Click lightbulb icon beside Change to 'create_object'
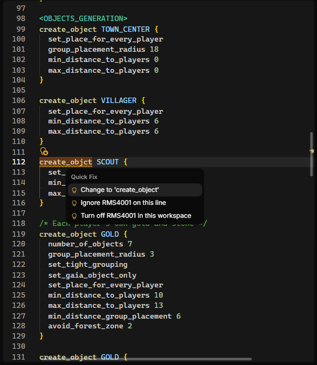The width and height of the screenshot is (317, 365). 74,190
